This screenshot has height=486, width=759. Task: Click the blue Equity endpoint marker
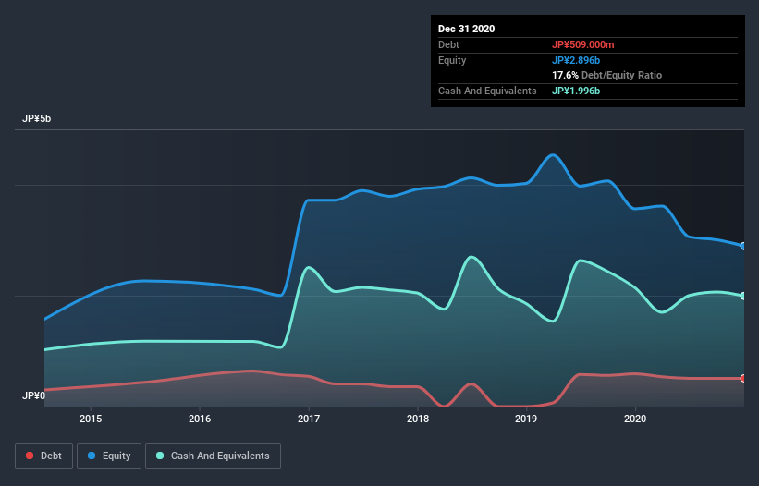[x=743, y=246]
